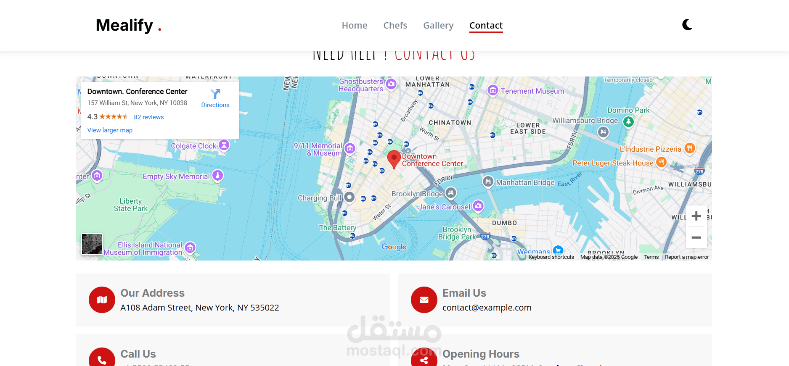Open the Chefs menu item
The height and width of the screenshot is (366, 789).
pyautogui.click(x=395, y=25)
